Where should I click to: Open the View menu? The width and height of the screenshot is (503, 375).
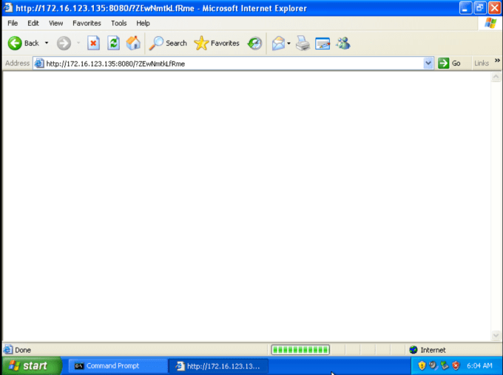55,23
